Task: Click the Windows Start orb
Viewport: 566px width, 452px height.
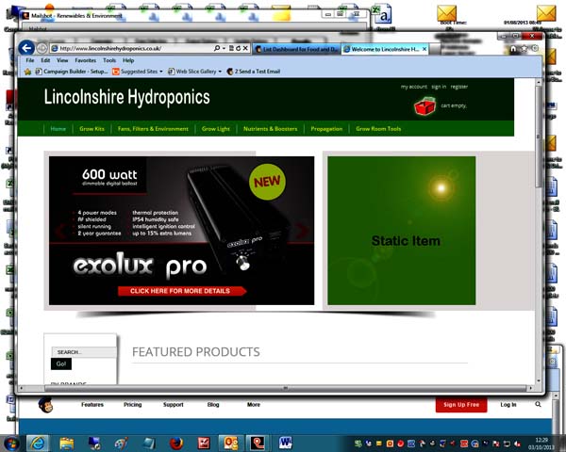Action: [11, 443]
